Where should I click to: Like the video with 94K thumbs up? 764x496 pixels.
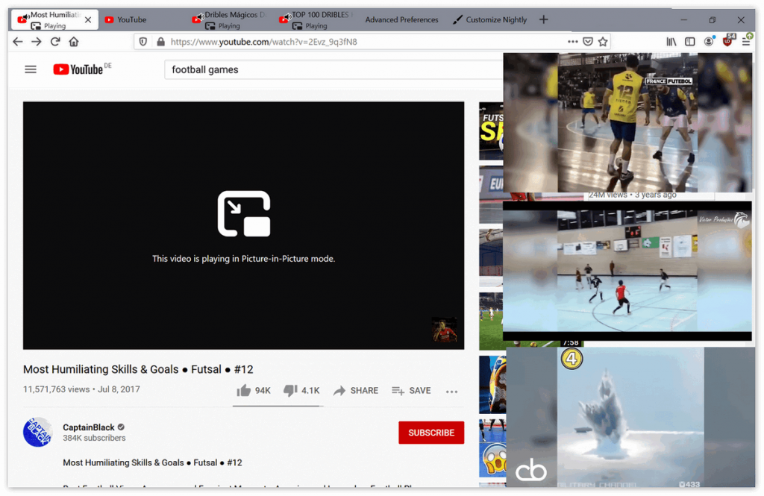(253, 390)
